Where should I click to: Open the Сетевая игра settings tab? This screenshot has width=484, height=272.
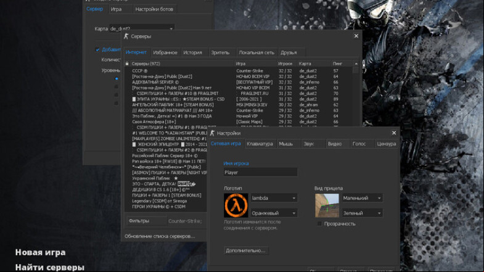pos(226,144)
